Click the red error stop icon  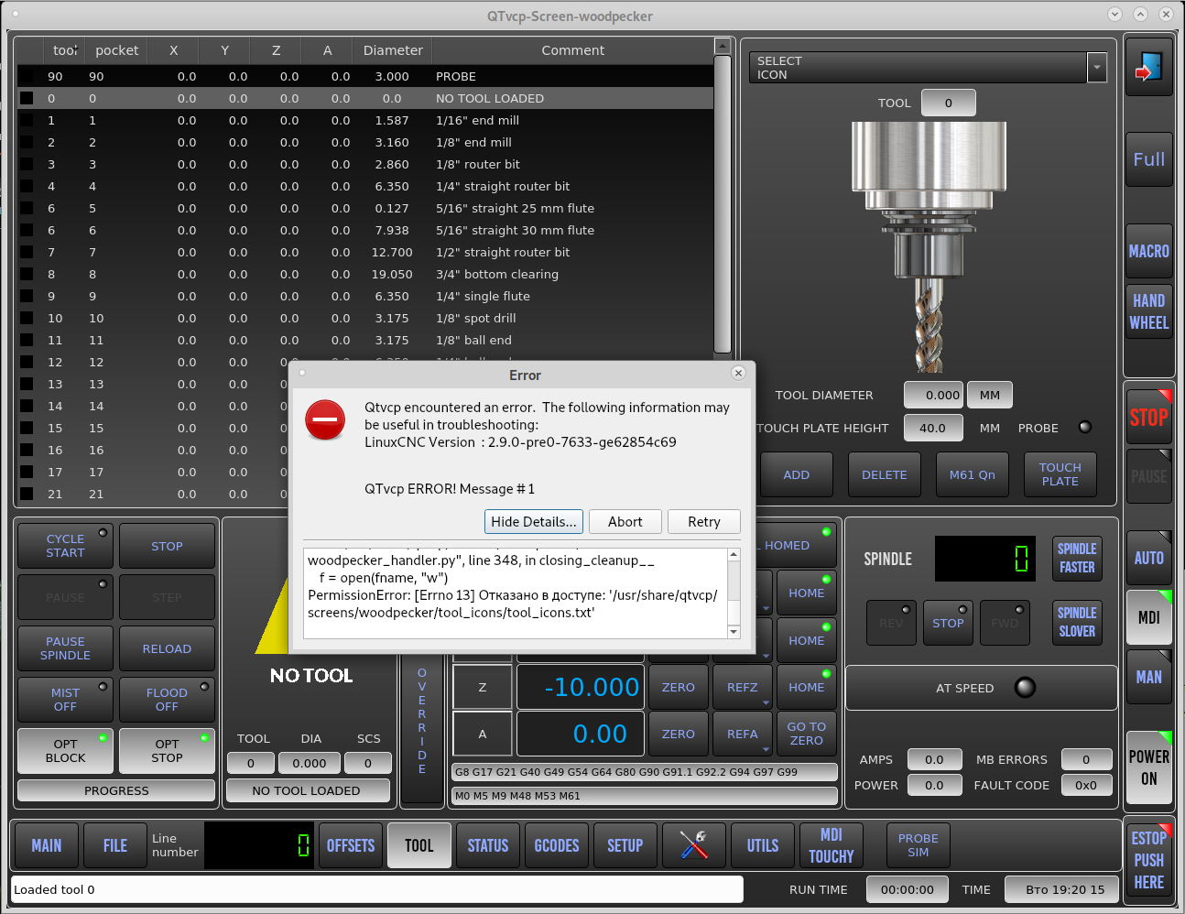point(325,420)
